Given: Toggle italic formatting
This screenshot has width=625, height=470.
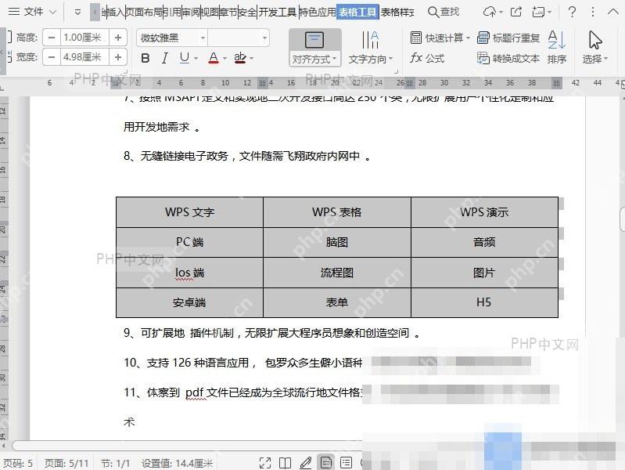Looking at the screenshot, I should (164, 58).
